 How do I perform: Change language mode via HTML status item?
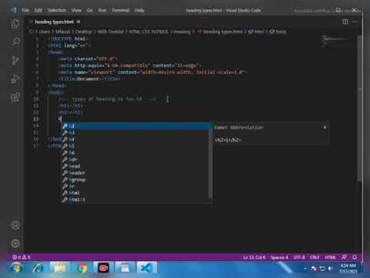330,257
